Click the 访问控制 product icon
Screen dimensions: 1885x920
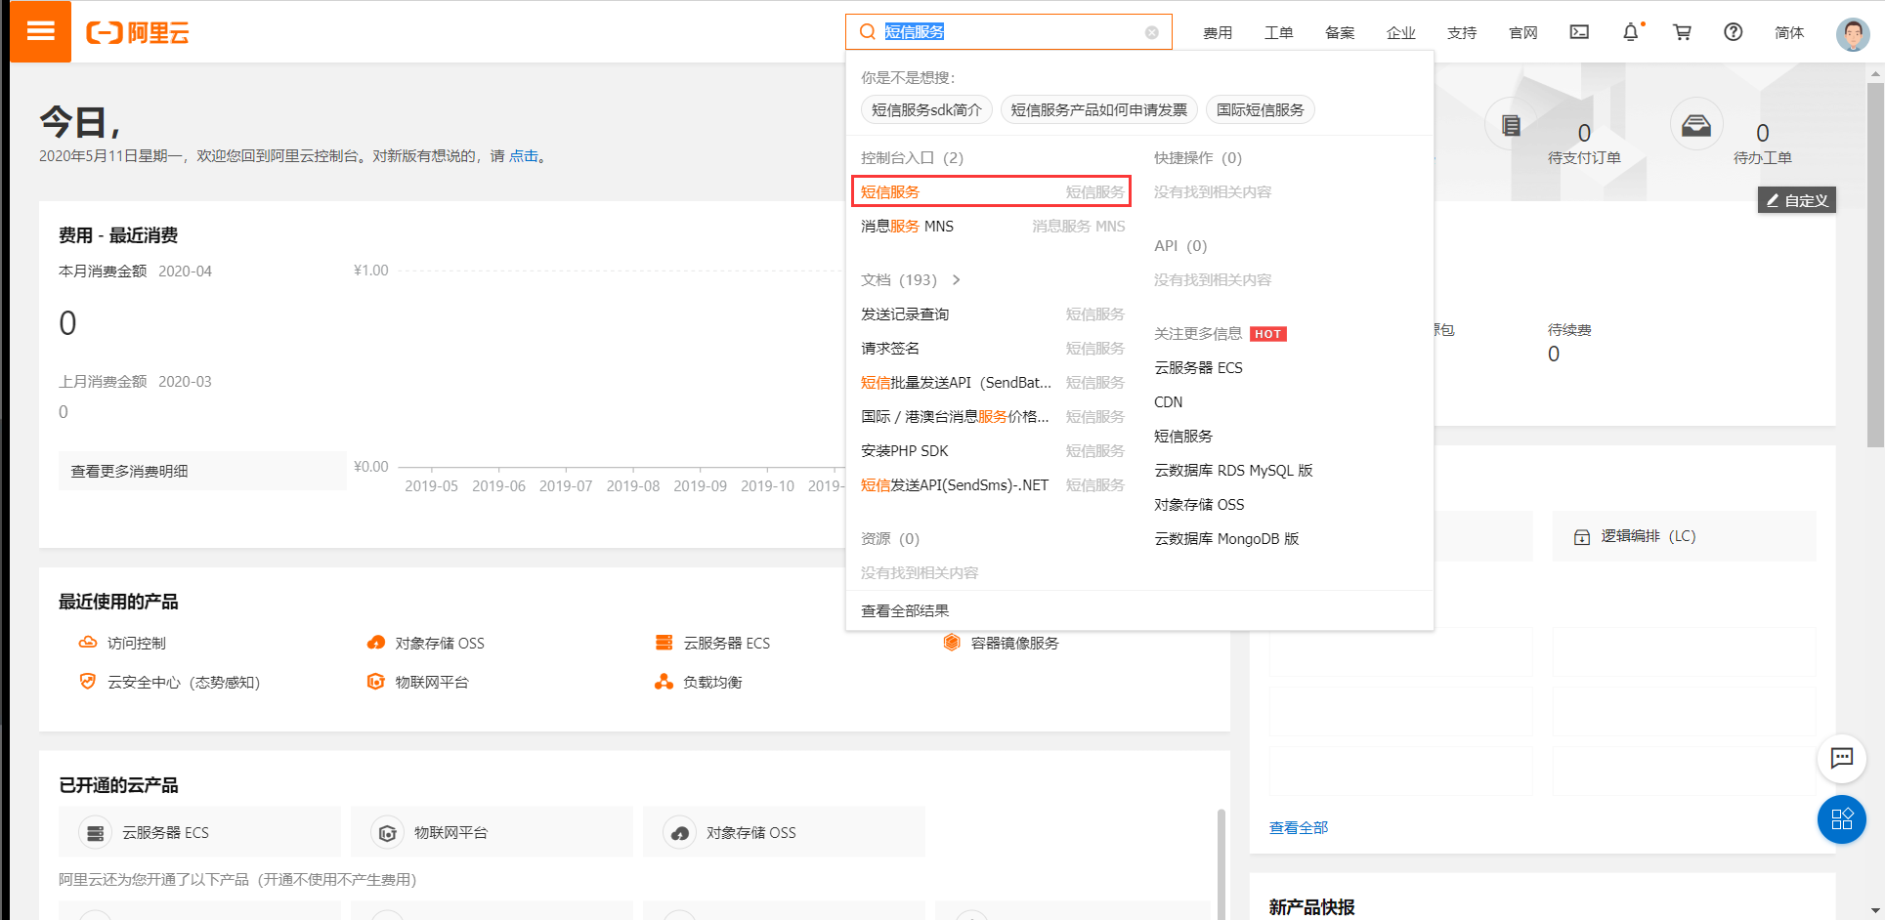click(x=88, y=643)
